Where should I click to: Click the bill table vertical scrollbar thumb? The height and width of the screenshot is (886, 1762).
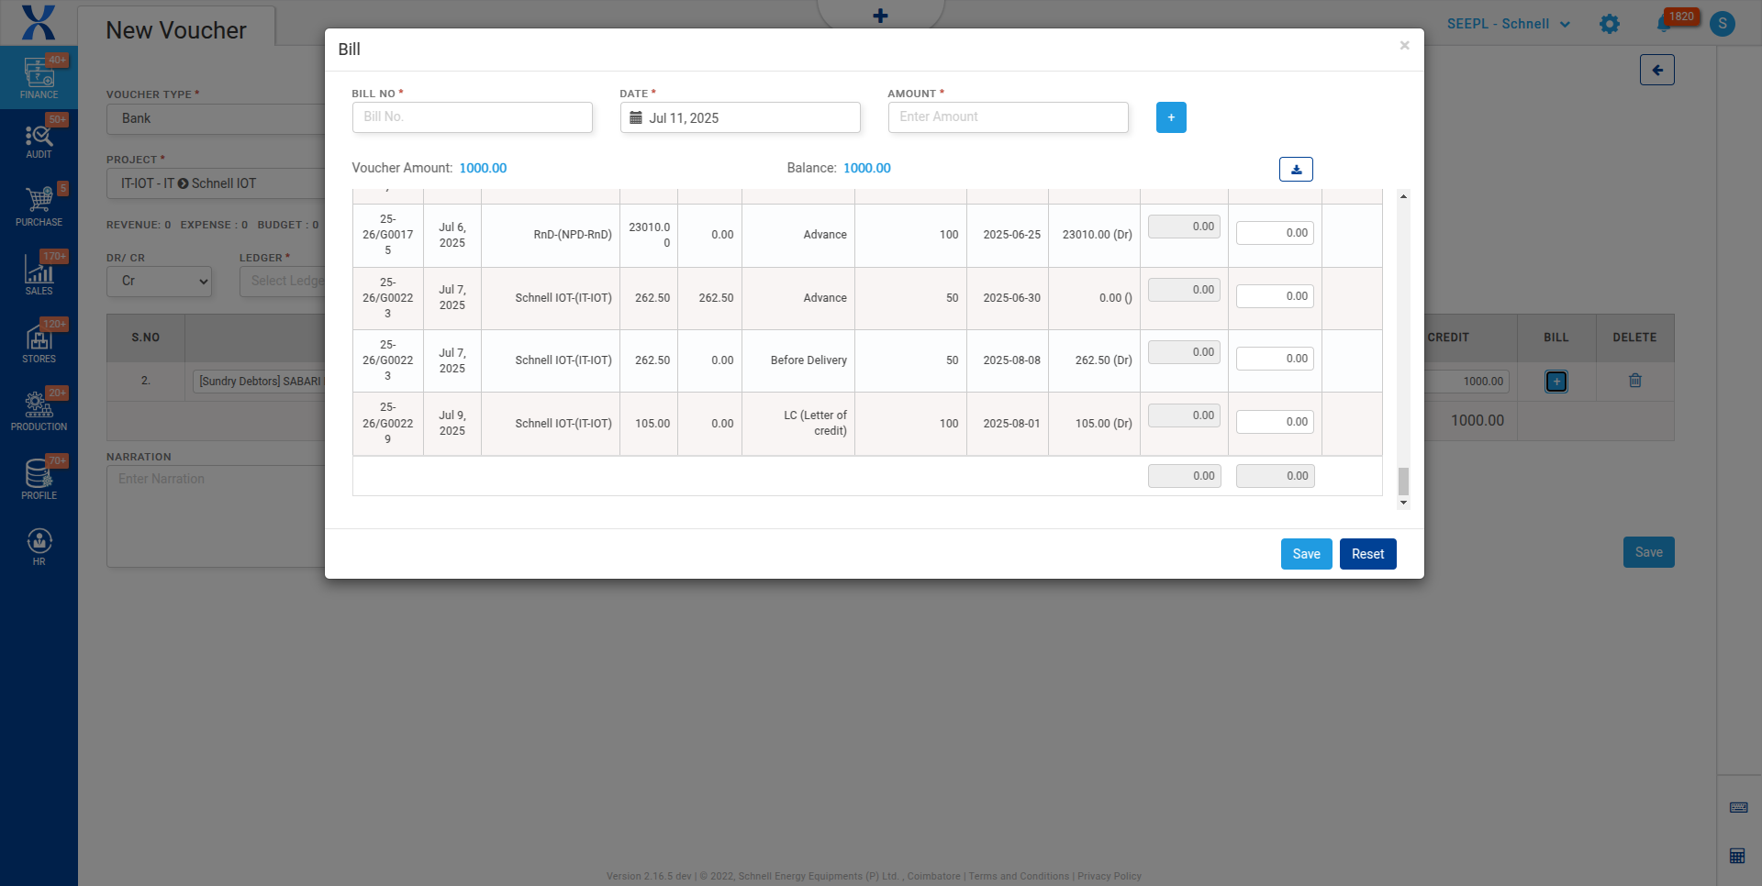(1402, 481)
